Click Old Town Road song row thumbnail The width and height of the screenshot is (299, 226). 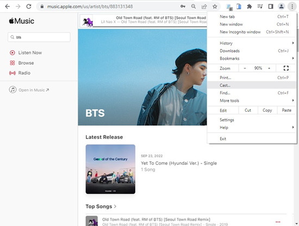tap(92, 221)
